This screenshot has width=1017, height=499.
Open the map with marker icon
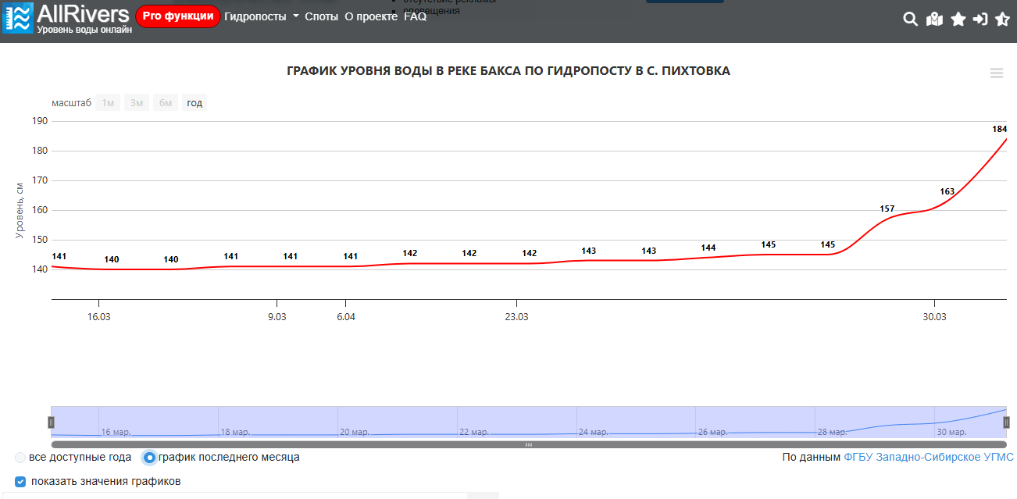point(934,20)
